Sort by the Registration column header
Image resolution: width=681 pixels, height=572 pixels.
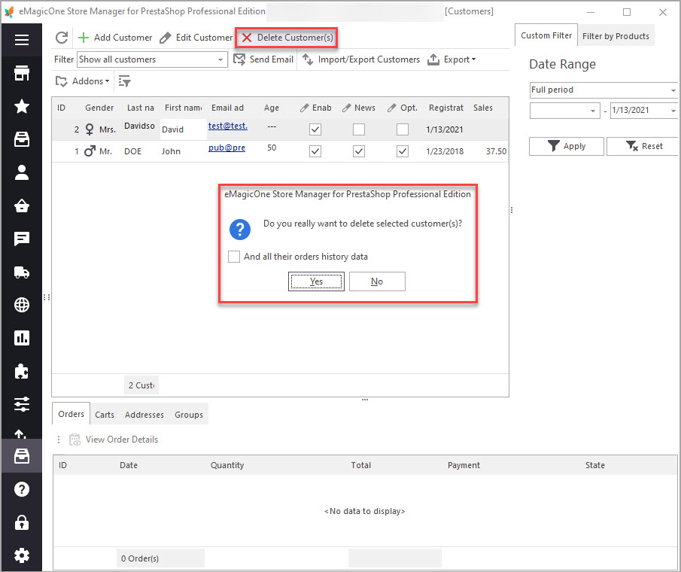pyautogui.click(x=446, y=108)
